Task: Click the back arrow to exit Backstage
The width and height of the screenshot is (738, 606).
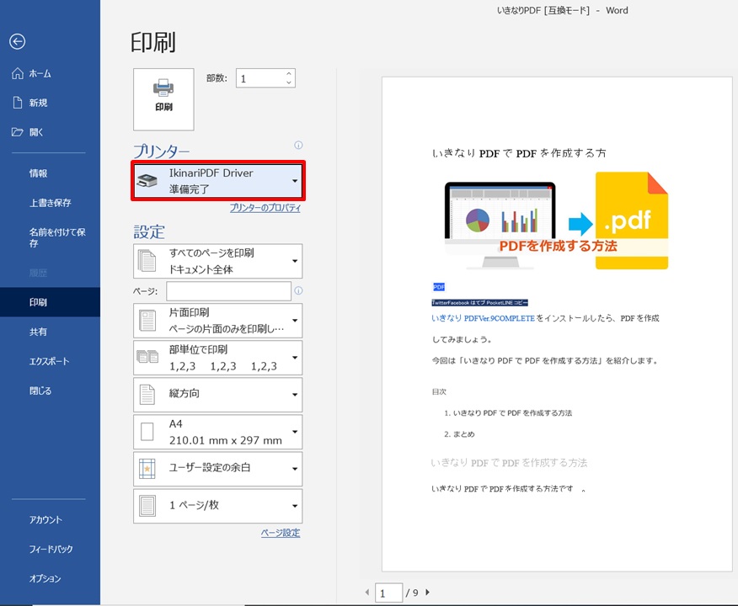Action: click(18, 42)
